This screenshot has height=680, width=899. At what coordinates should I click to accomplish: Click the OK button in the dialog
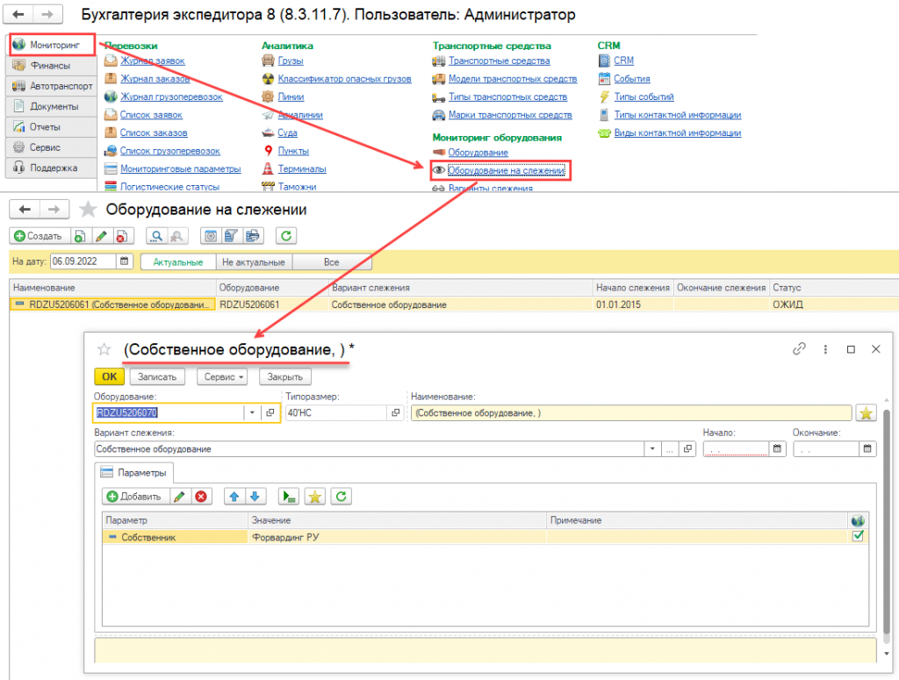[x=109, y=377]
